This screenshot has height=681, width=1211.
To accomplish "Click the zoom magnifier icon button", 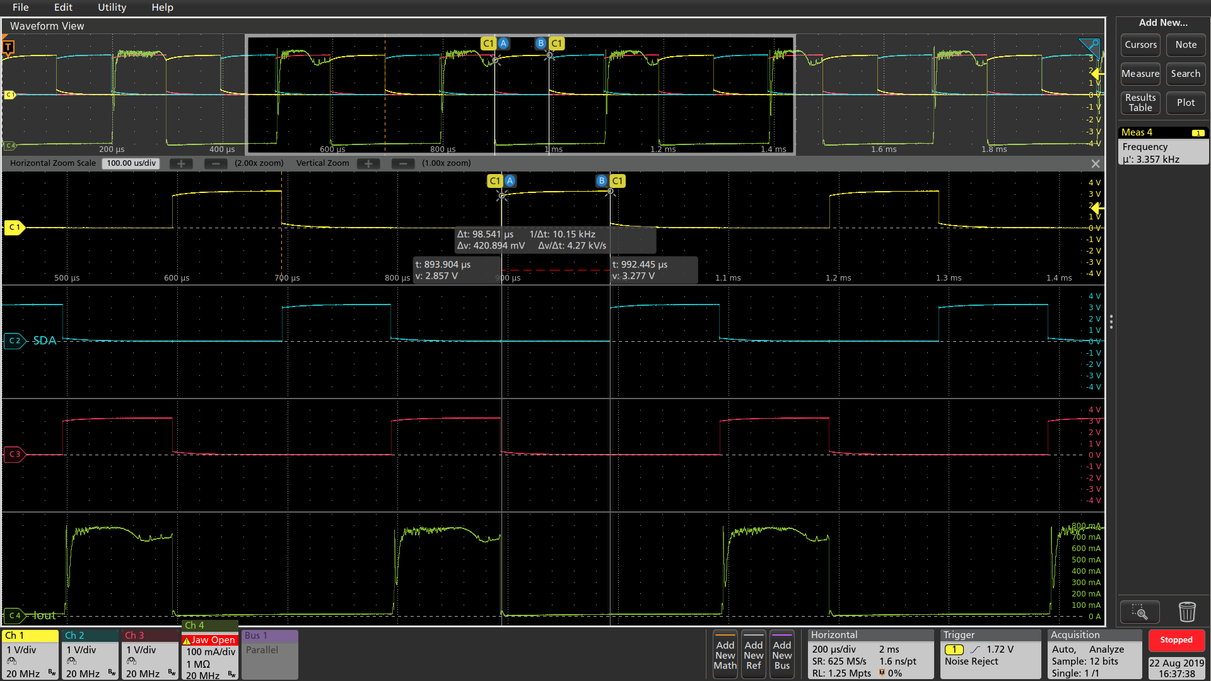I will pyautogui.click(x=1139, y=611).
